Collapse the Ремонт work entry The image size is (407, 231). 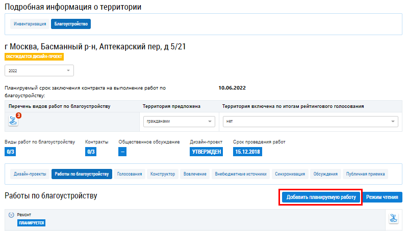(11, 215)
